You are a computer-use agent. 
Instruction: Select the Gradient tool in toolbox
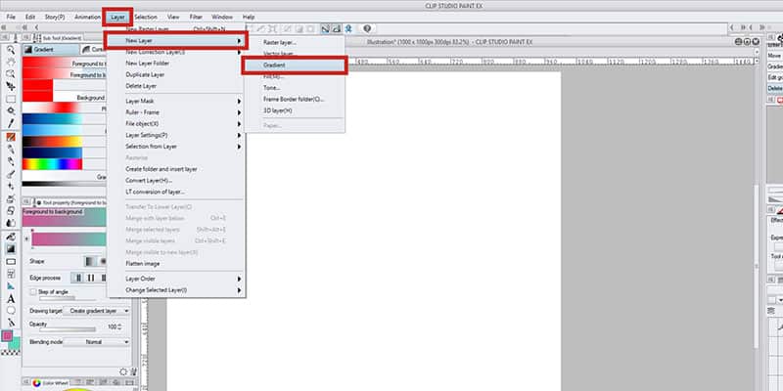[11, 248]
